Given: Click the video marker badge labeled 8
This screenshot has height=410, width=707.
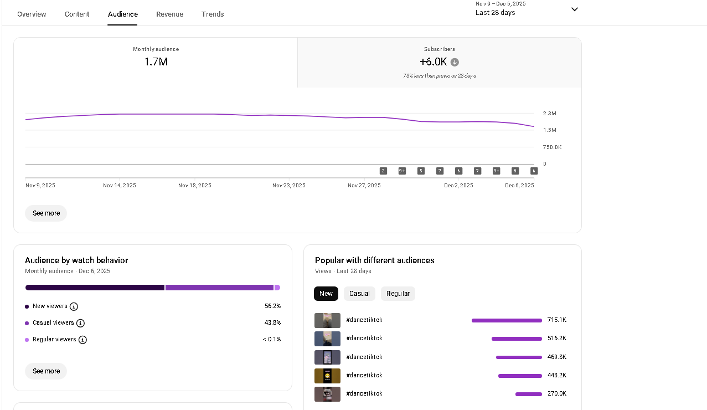Looking at the screenshot, I should click(515, 171).
